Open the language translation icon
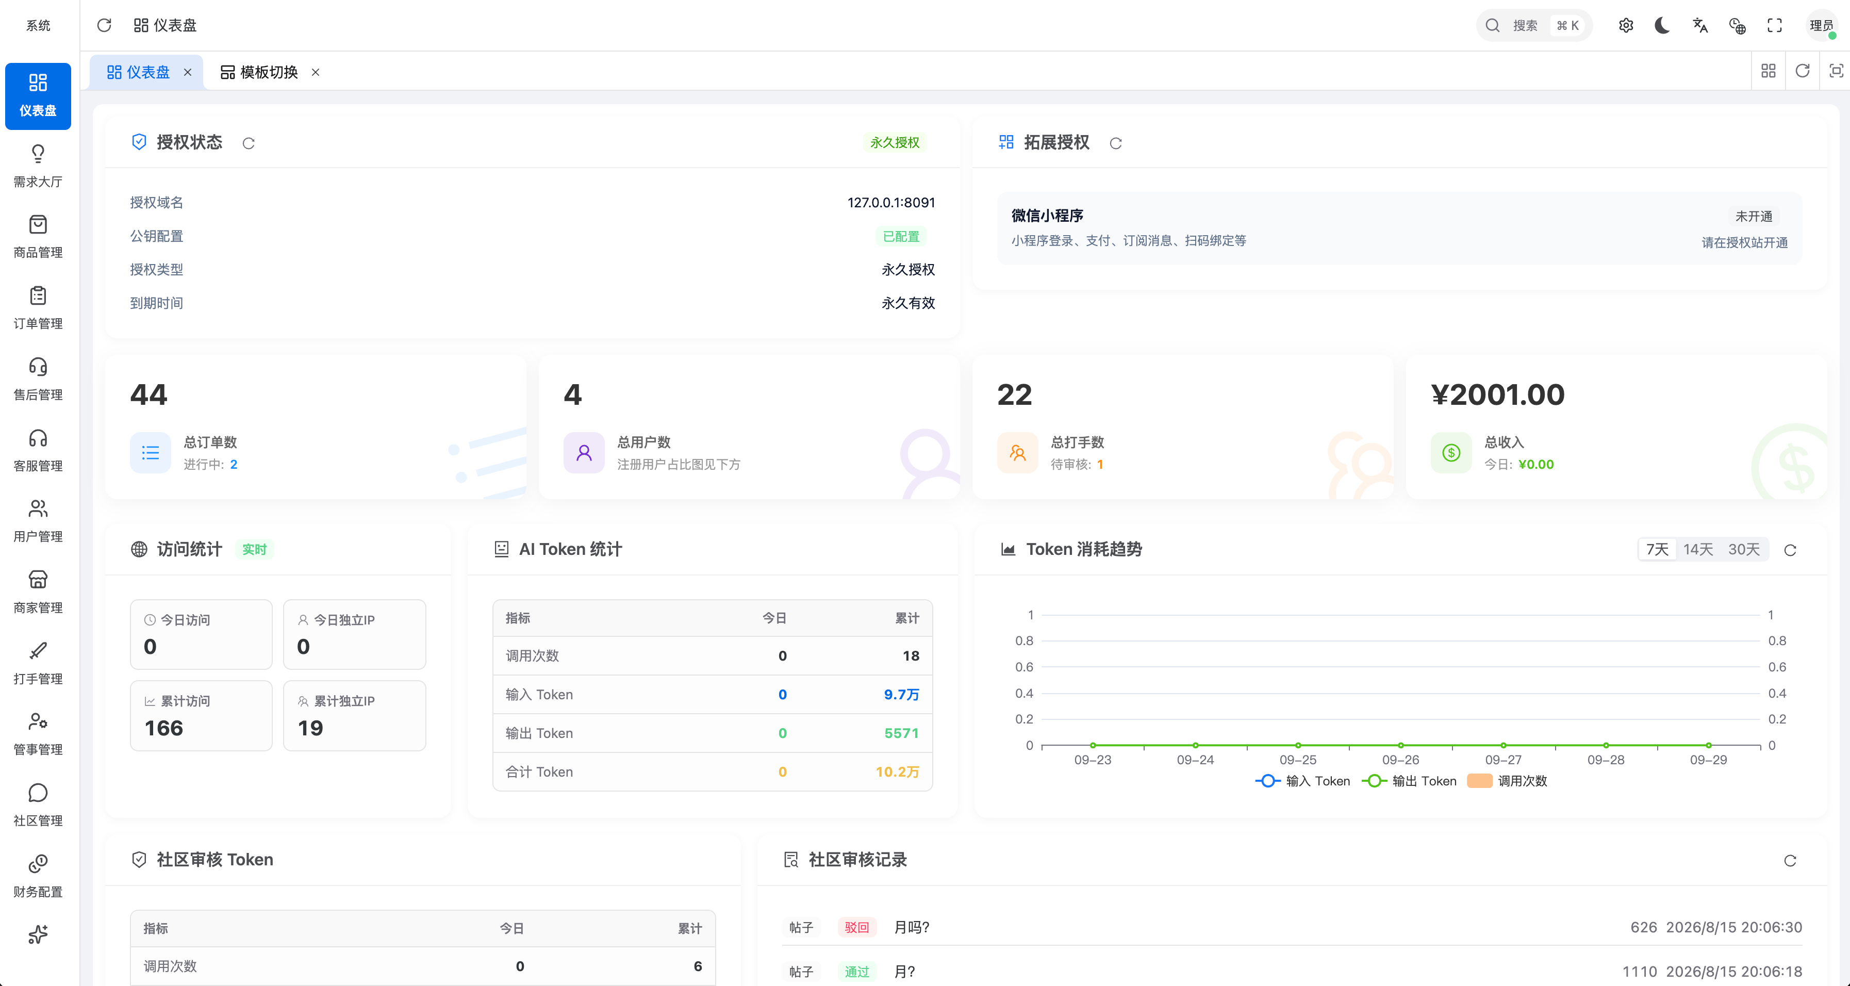Image resolution: width=1850 pixels, height=986 pixels. point(1700,25)
